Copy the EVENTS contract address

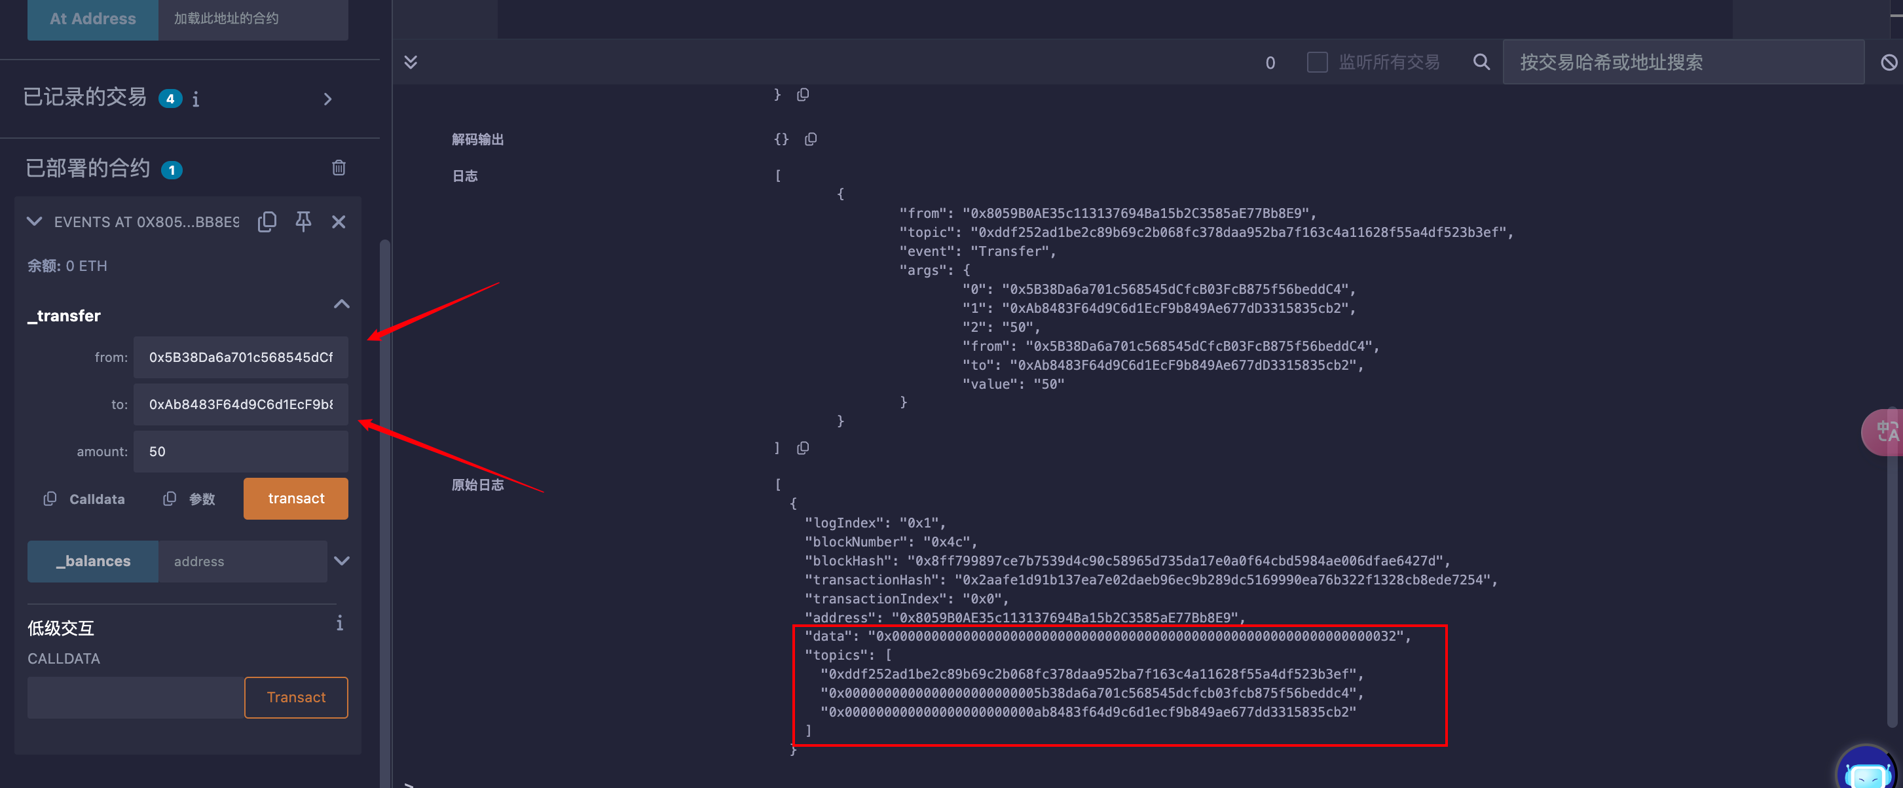(x=267, y=222)
